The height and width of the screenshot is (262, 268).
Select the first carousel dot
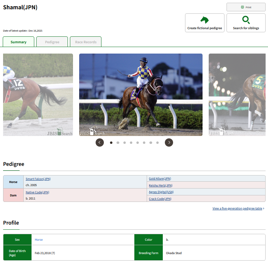pos(111,143)
